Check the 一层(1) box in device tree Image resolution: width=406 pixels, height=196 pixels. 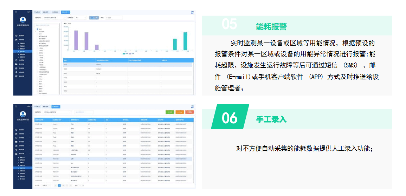pyautogui.click(x=38, y=48)
